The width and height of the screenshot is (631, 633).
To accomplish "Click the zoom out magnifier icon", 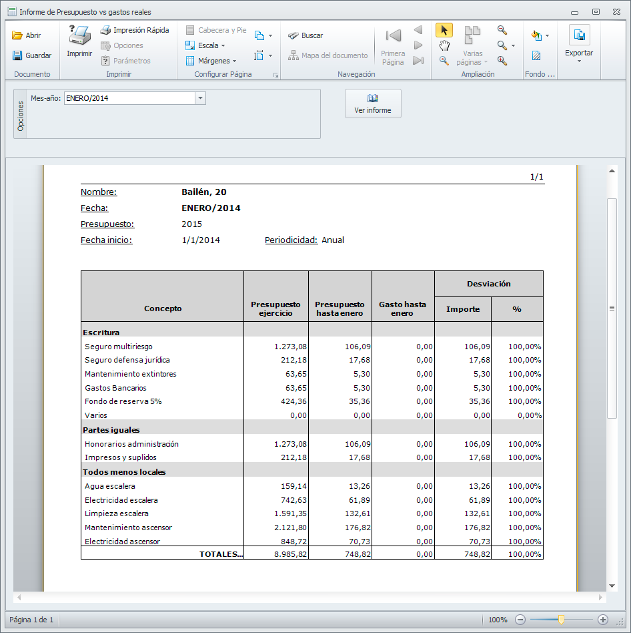I will coord(502,30).
